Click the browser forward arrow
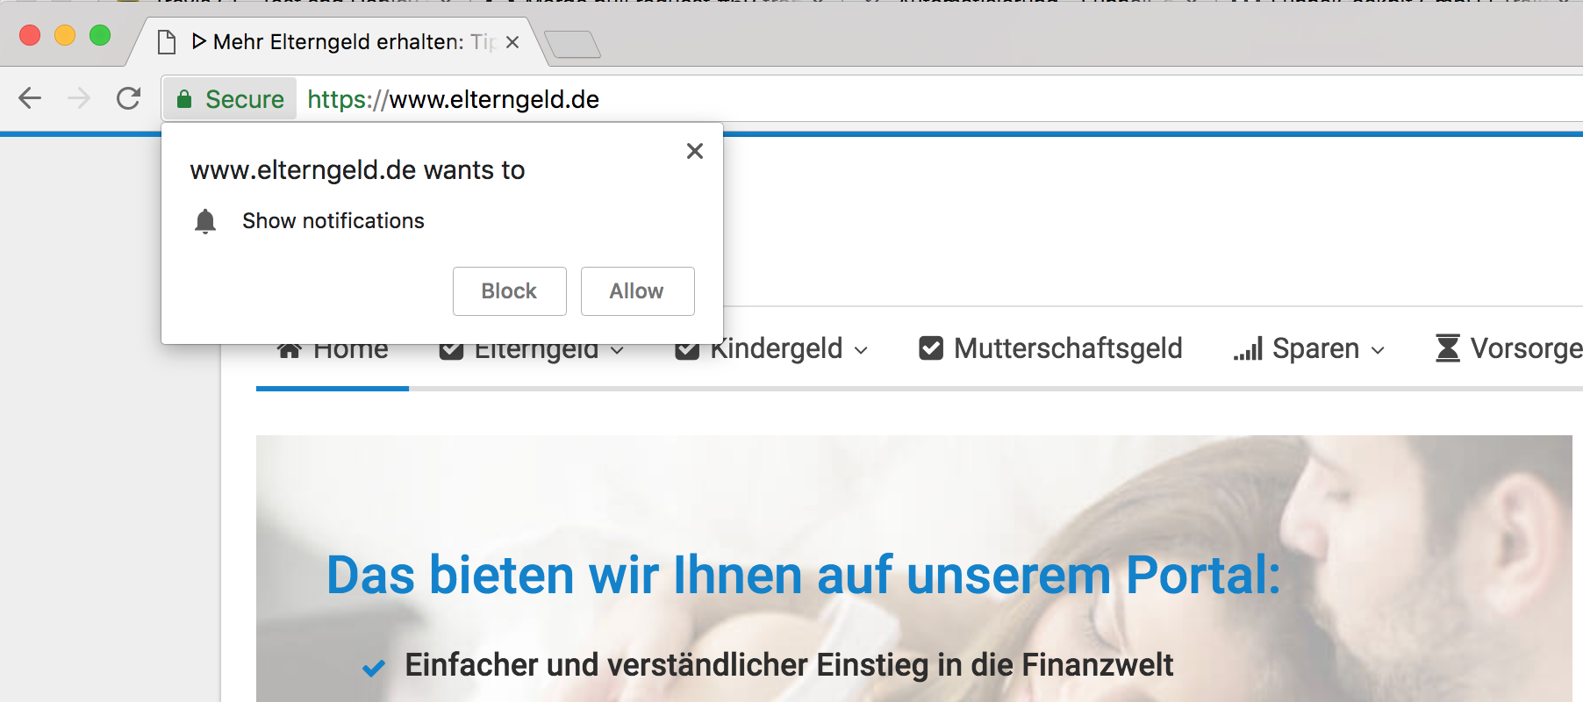1583x702 pixels. (79, 98)
